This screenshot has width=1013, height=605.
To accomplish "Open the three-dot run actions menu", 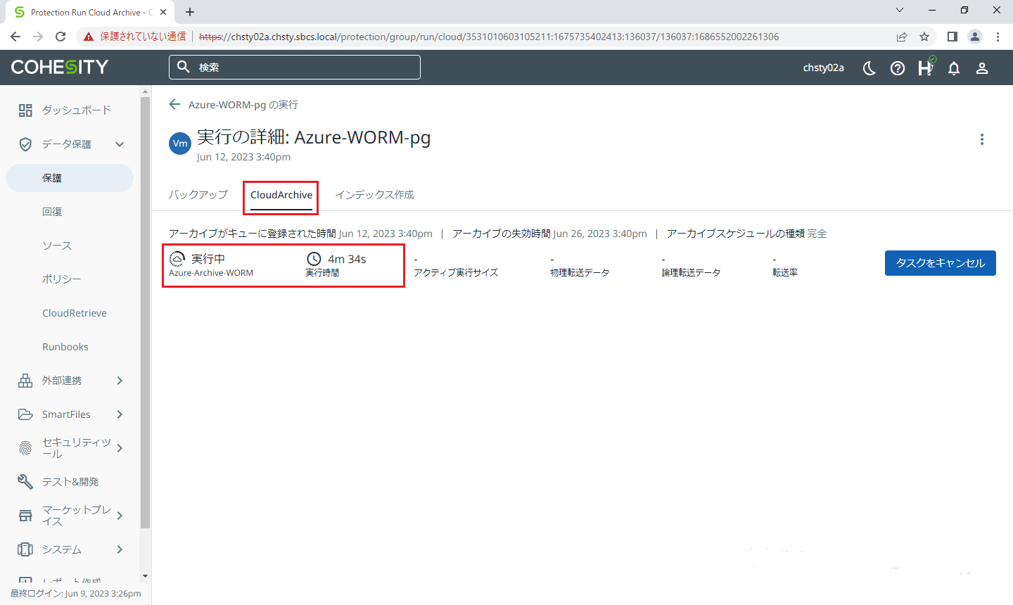I will point(982,139).
